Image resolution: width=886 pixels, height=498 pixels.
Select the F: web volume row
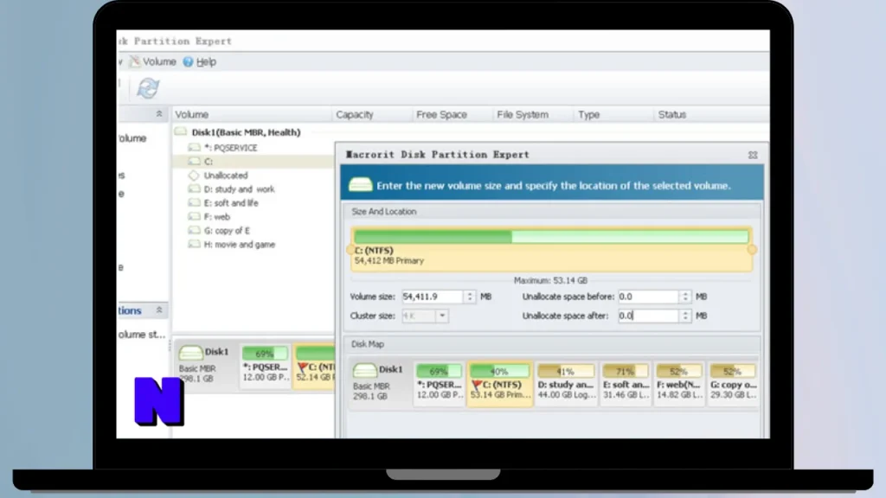point(216,217)
